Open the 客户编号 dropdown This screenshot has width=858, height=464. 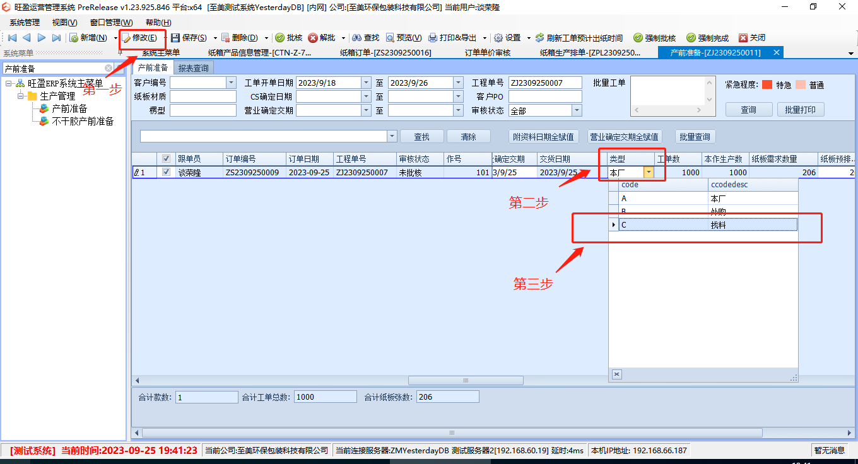tap(231, 83)
